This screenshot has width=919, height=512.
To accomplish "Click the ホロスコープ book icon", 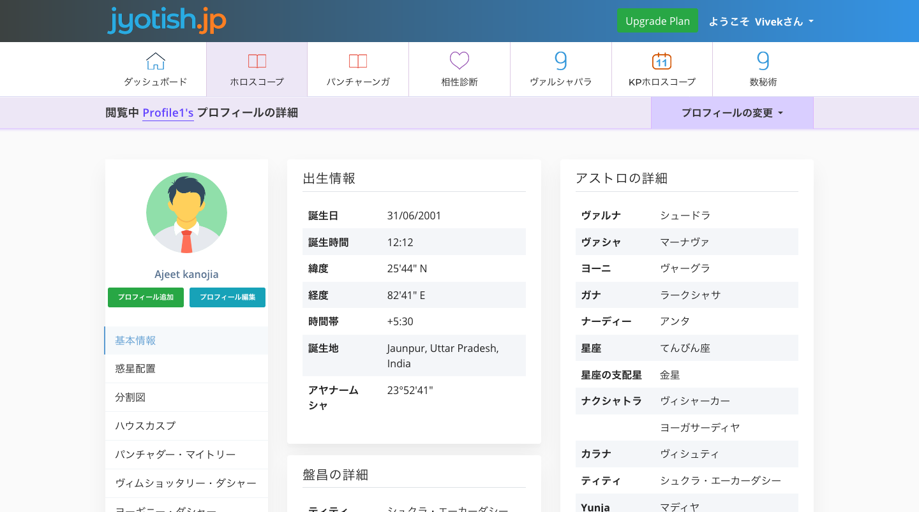I will coord(257,62).
